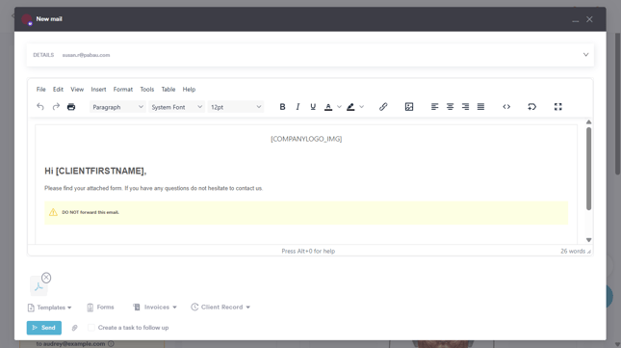The width and height of the screenshot is (621, 348).
Task: Toggle italic formatting
Action: click(x=298, y=107)
